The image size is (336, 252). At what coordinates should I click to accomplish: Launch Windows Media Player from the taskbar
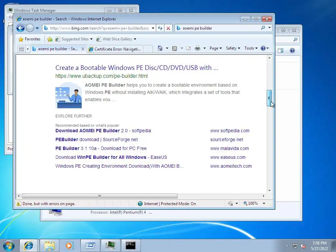tap(69, 245)
